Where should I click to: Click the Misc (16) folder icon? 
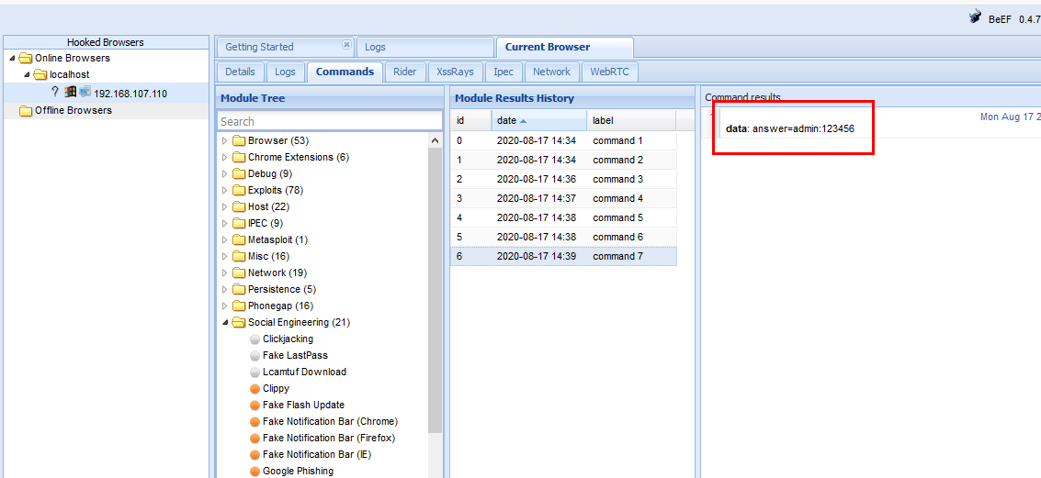(x=238, y=257)
